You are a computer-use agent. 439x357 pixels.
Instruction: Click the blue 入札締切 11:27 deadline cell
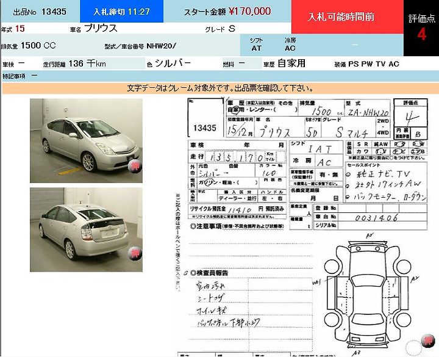point(121,11)
